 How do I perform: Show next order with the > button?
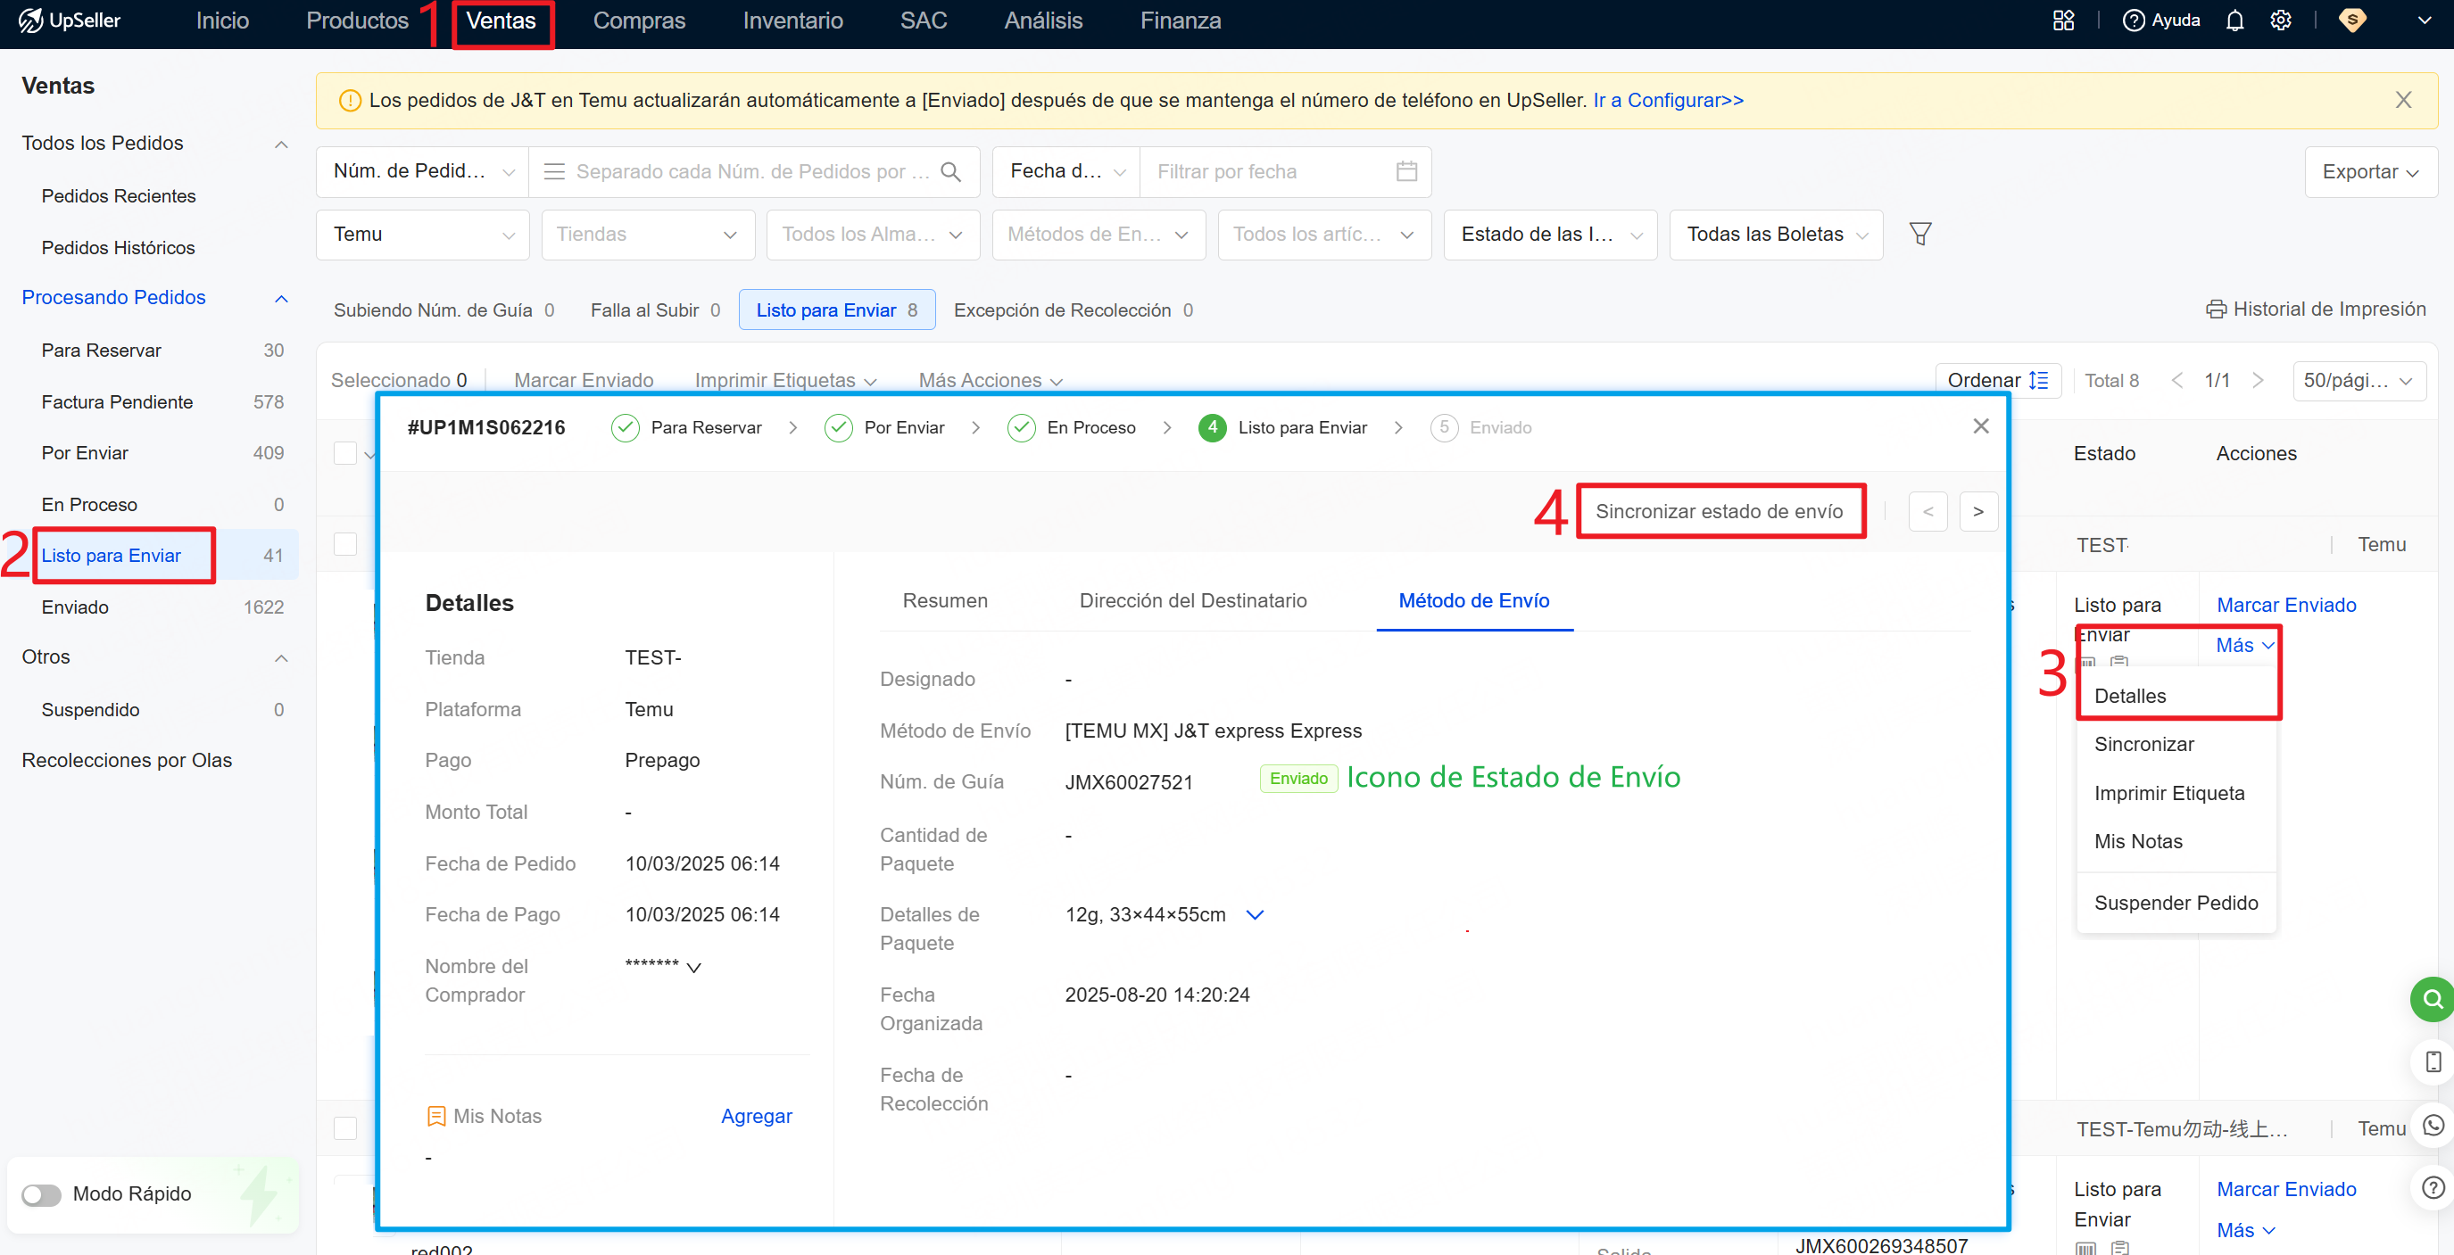[x=1977, y=511]
